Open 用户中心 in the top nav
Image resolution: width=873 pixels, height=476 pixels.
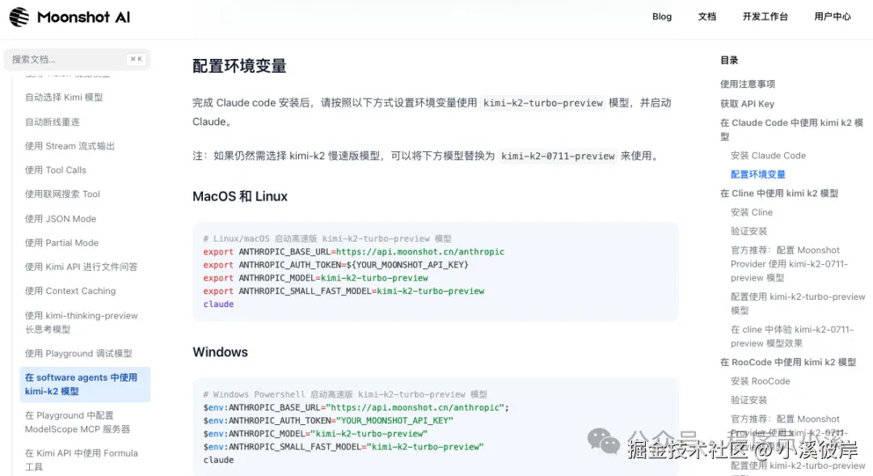(833, 17)
